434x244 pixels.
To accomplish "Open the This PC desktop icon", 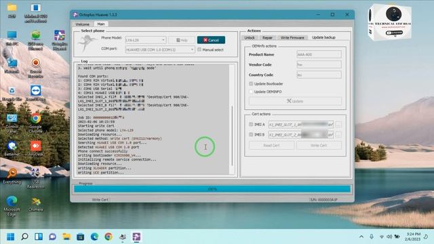I will [12, 38].
